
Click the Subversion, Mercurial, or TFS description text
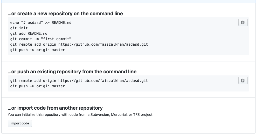click(x=80, y=115)
